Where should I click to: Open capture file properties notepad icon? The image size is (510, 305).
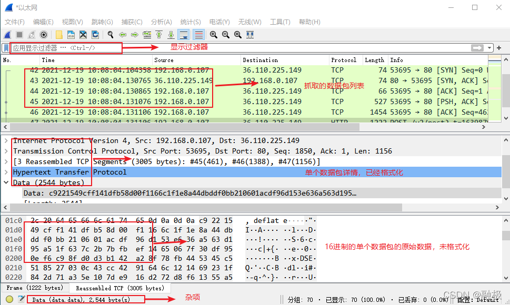(21, 299)
